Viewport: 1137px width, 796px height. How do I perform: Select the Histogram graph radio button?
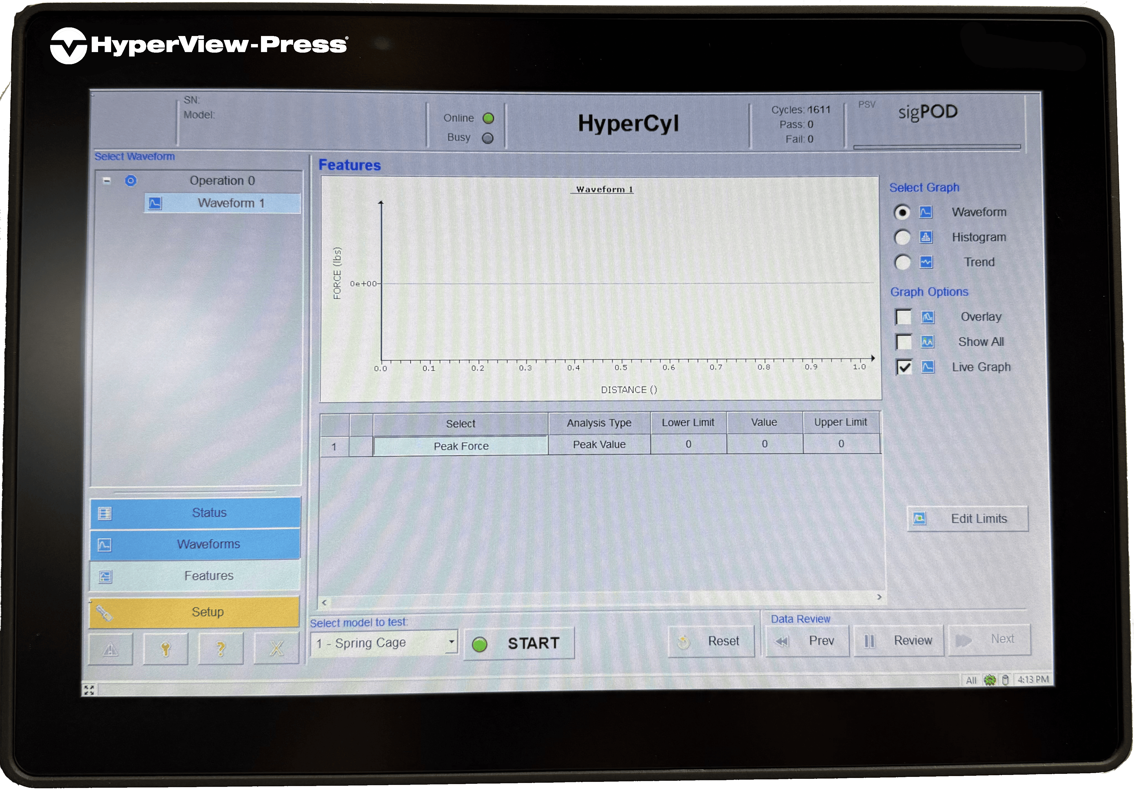pyautogui.click(x=902, y=238)
